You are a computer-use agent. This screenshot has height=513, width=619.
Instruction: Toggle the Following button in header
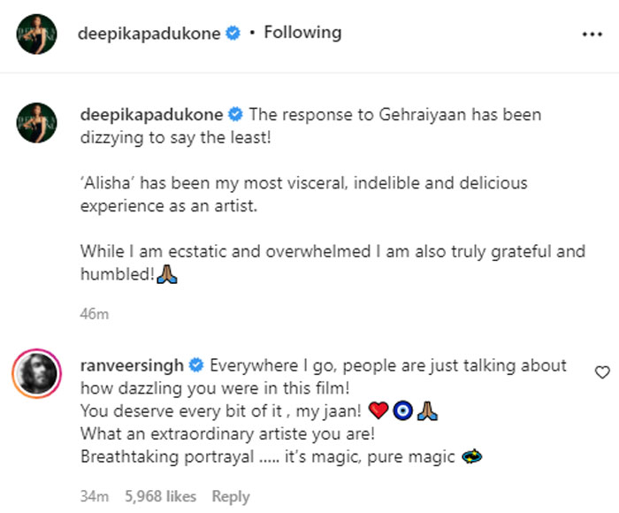(302, 33)
